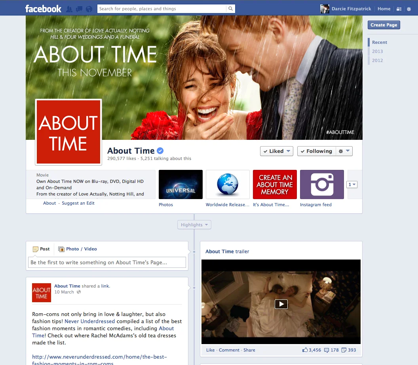The width and height of the screenshot is (418, 365).
Task: Open the notifications globe icon
Action: [89, 9]
